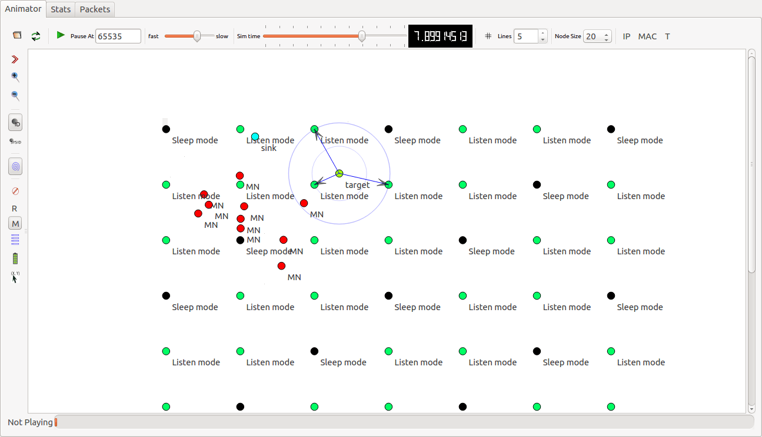This screenshot has height=437, width=762.
Task: Toggle the grid display icon
Action: click(488, 36)
